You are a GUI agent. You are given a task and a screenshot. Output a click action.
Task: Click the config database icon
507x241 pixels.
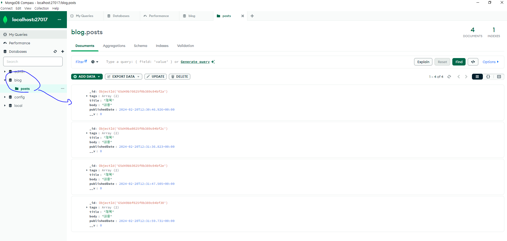(x=10, y=97)
